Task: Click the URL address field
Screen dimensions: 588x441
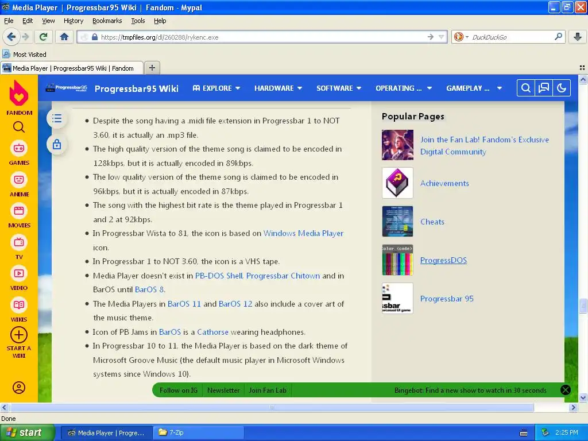Action: (x=262, y=37)
